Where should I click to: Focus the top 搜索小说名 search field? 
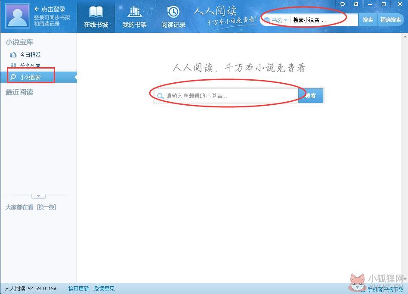click(x=324, y=20)
